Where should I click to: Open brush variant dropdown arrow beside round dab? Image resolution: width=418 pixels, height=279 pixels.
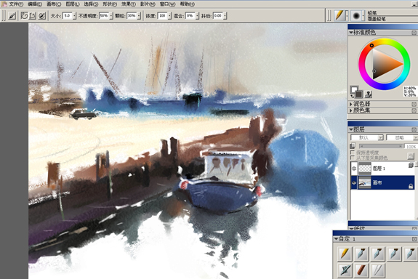click(x=363, y=16)
